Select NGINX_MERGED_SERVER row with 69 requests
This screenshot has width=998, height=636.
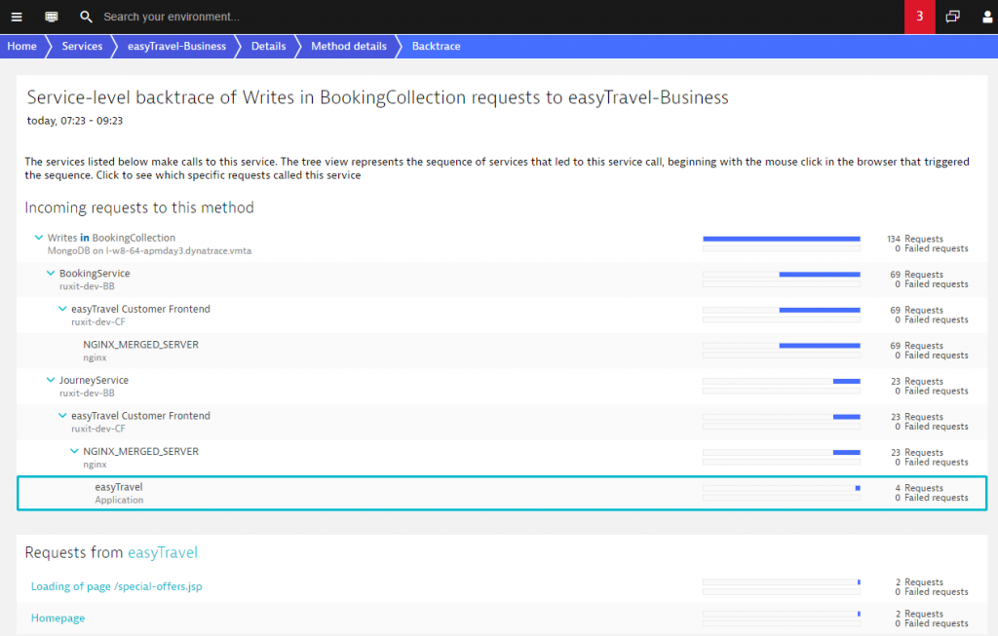pos(502,351)
